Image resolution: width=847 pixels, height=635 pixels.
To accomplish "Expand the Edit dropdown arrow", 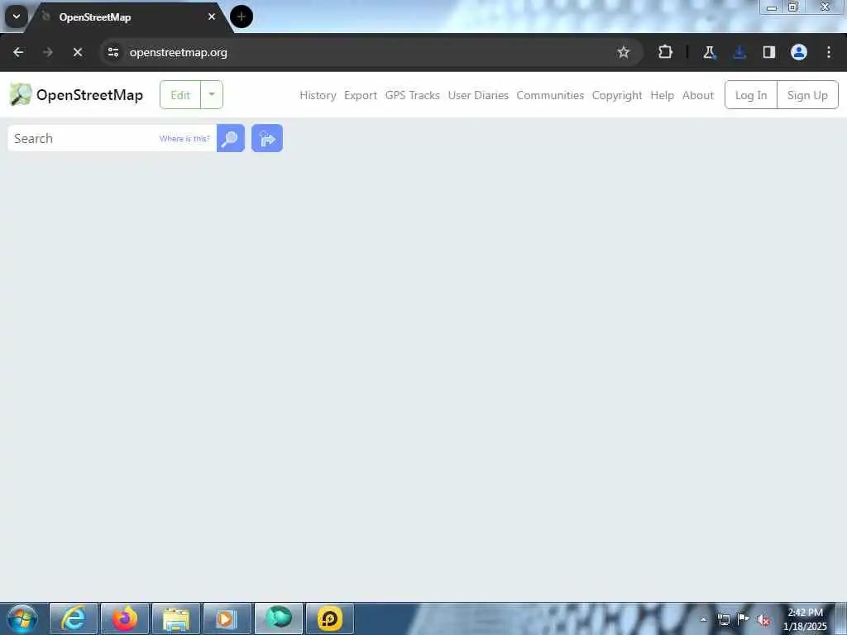I will click(x=212, y=94).
